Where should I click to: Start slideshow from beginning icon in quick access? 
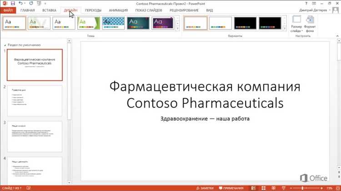tap(39, 3)
